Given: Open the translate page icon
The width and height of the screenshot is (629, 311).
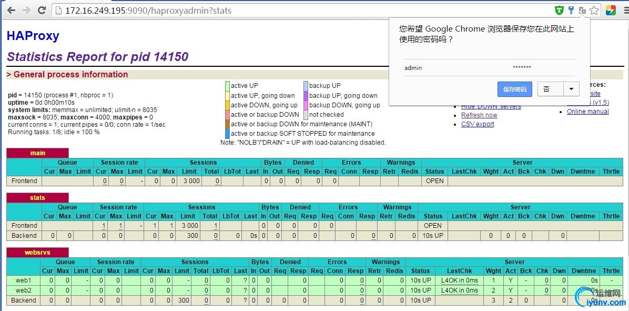Looking at the screenshot, I should pyautogui.click(x=582, y=11).
